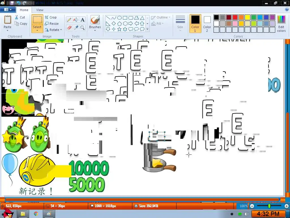Image resolution: width=290 pixels, height=218 pixels.
Task: Click the Crop button
Action: click(x=51, y=17)
